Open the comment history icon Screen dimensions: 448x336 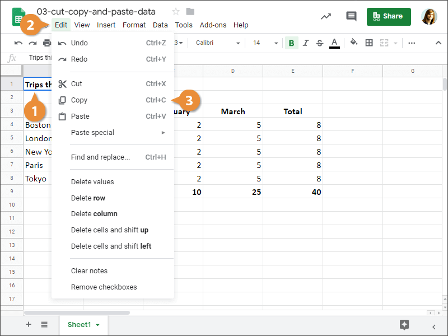[351, 16]
